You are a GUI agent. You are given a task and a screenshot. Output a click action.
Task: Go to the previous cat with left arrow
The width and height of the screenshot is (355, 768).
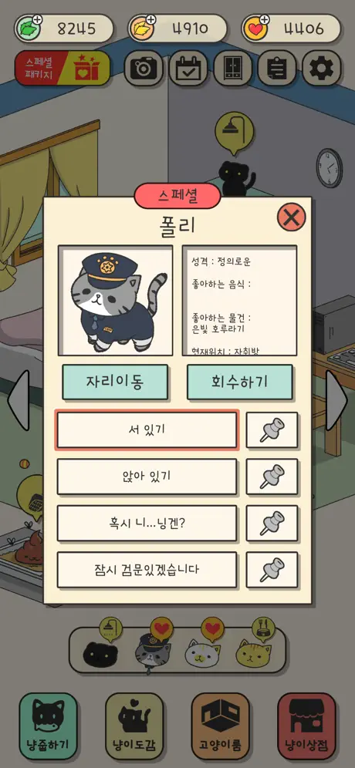point(19,400)
